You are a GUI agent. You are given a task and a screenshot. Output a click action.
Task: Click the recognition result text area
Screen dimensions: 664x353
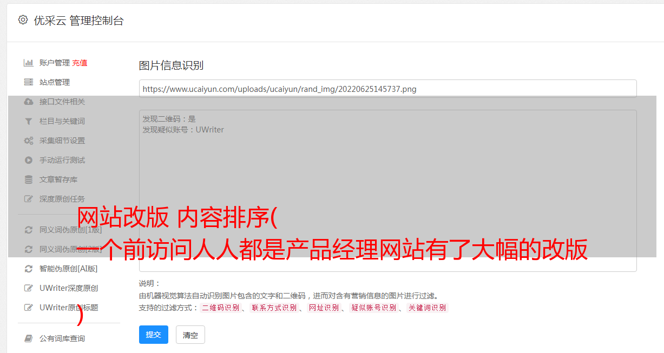pos(387,191)
